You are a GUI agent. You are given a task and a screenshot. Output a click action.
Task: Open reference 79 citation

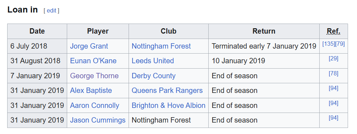click(x=339, y=44)
